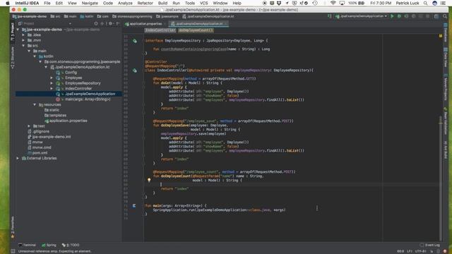Select Config class in project tree
This screenshot has height=254, width=452.
click(71, 73)
